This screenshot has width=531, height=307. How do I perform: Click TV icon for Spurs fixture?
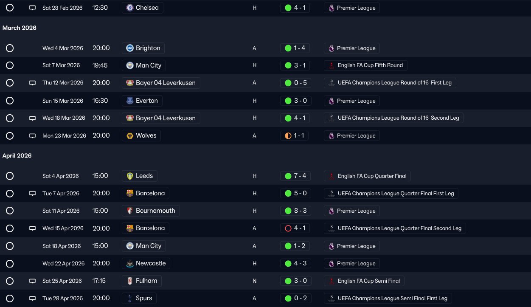(x=32, y=298)
